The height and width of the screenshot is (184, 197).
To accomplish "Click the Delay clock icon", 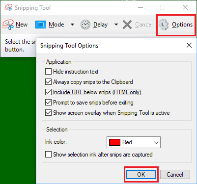I will point(85,25).
